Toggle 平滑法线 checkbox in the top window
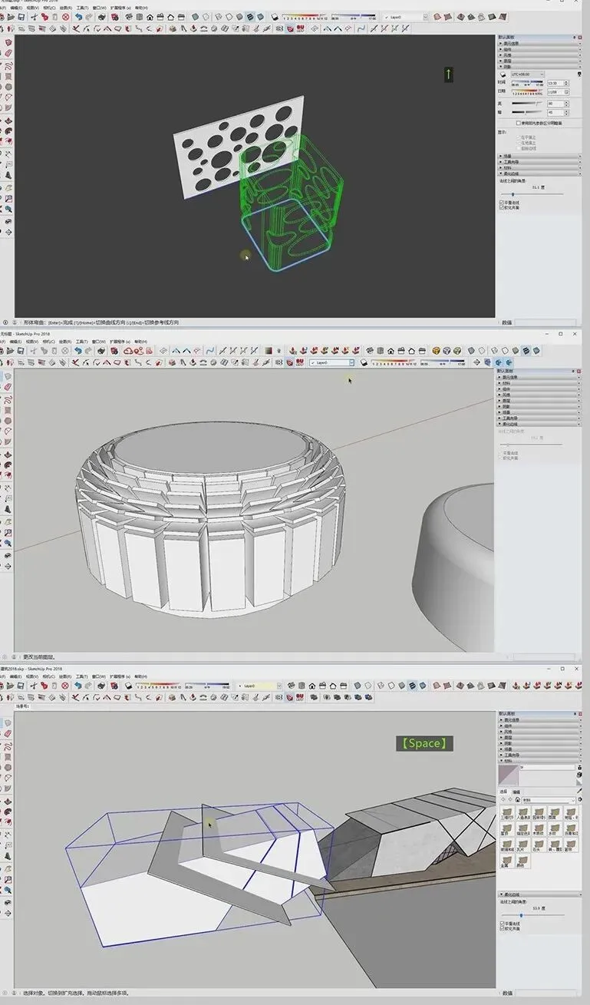Image resolution: width=590 pixels, height=1005 pixels. coord(502,203)
